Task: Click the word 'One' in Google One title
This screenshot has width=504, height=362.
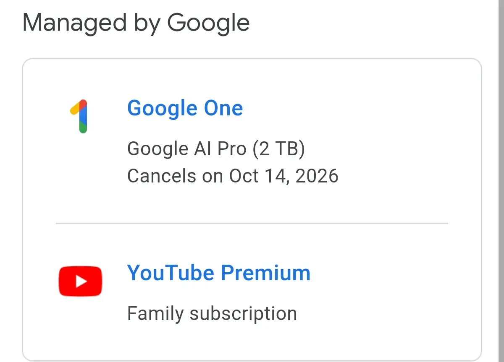Action: pos(223,108)
